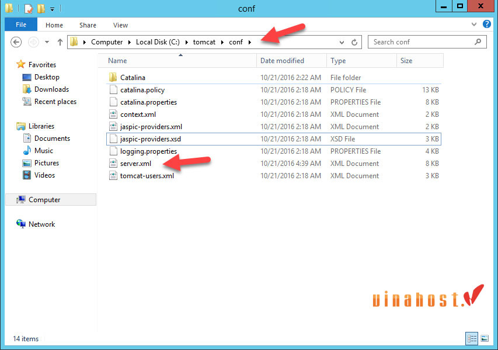
Task: Open Desktop in the navigation pane
Action: pos(47,77)
